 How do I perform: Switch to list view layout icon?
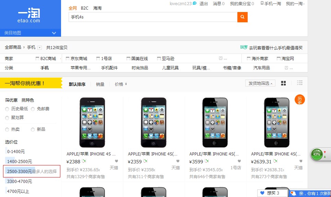pos(299,83)
